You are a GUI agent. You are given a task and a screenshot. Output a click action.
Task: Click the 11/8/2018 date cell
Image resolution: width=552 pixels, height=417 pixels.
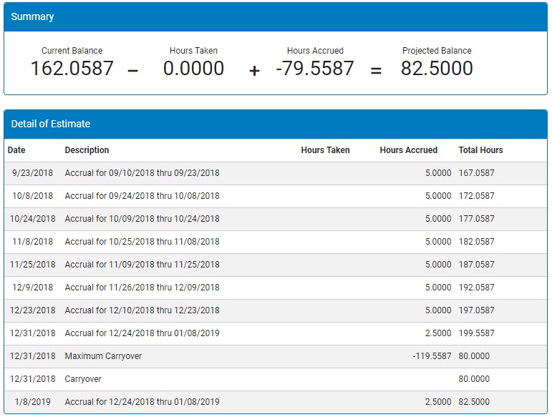[x=32, y=242]
